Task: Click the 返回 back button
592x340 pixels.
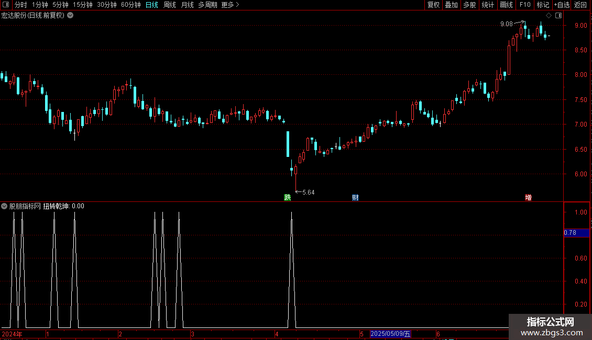Action: [x=580, y=5]
